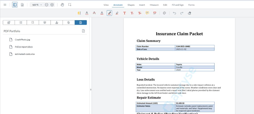This screenshot has height=114, width=254.
Task: Open the PDF Portfolio panel tab
Action: 81,22
